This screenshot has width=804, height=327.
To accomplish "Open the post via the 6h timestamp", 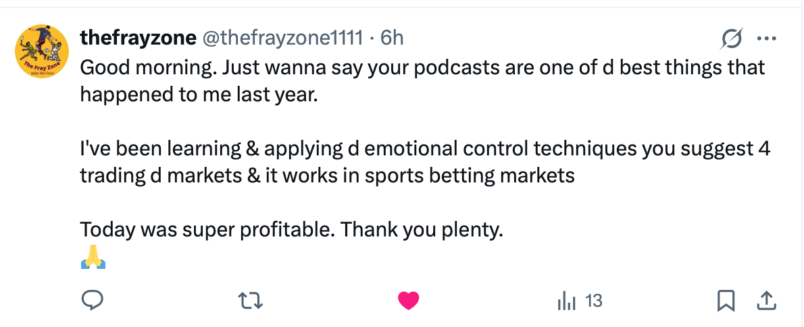I will [x=393, y=38].
